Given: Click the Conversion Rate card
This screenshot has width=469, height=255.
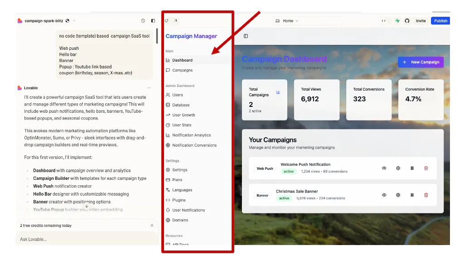Looking at the screenshot, I should pyautogui.click(x=421, y=100).
